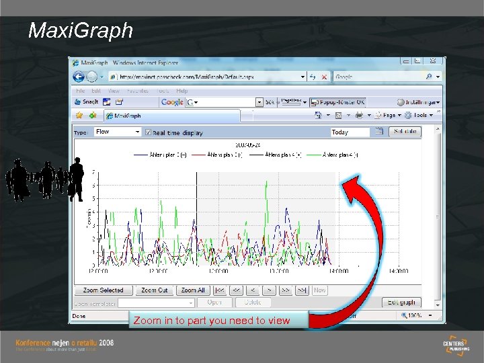Open the Tools menu in menu bar
The height and width of the screenshot is (363, 484).
point(163,91)
